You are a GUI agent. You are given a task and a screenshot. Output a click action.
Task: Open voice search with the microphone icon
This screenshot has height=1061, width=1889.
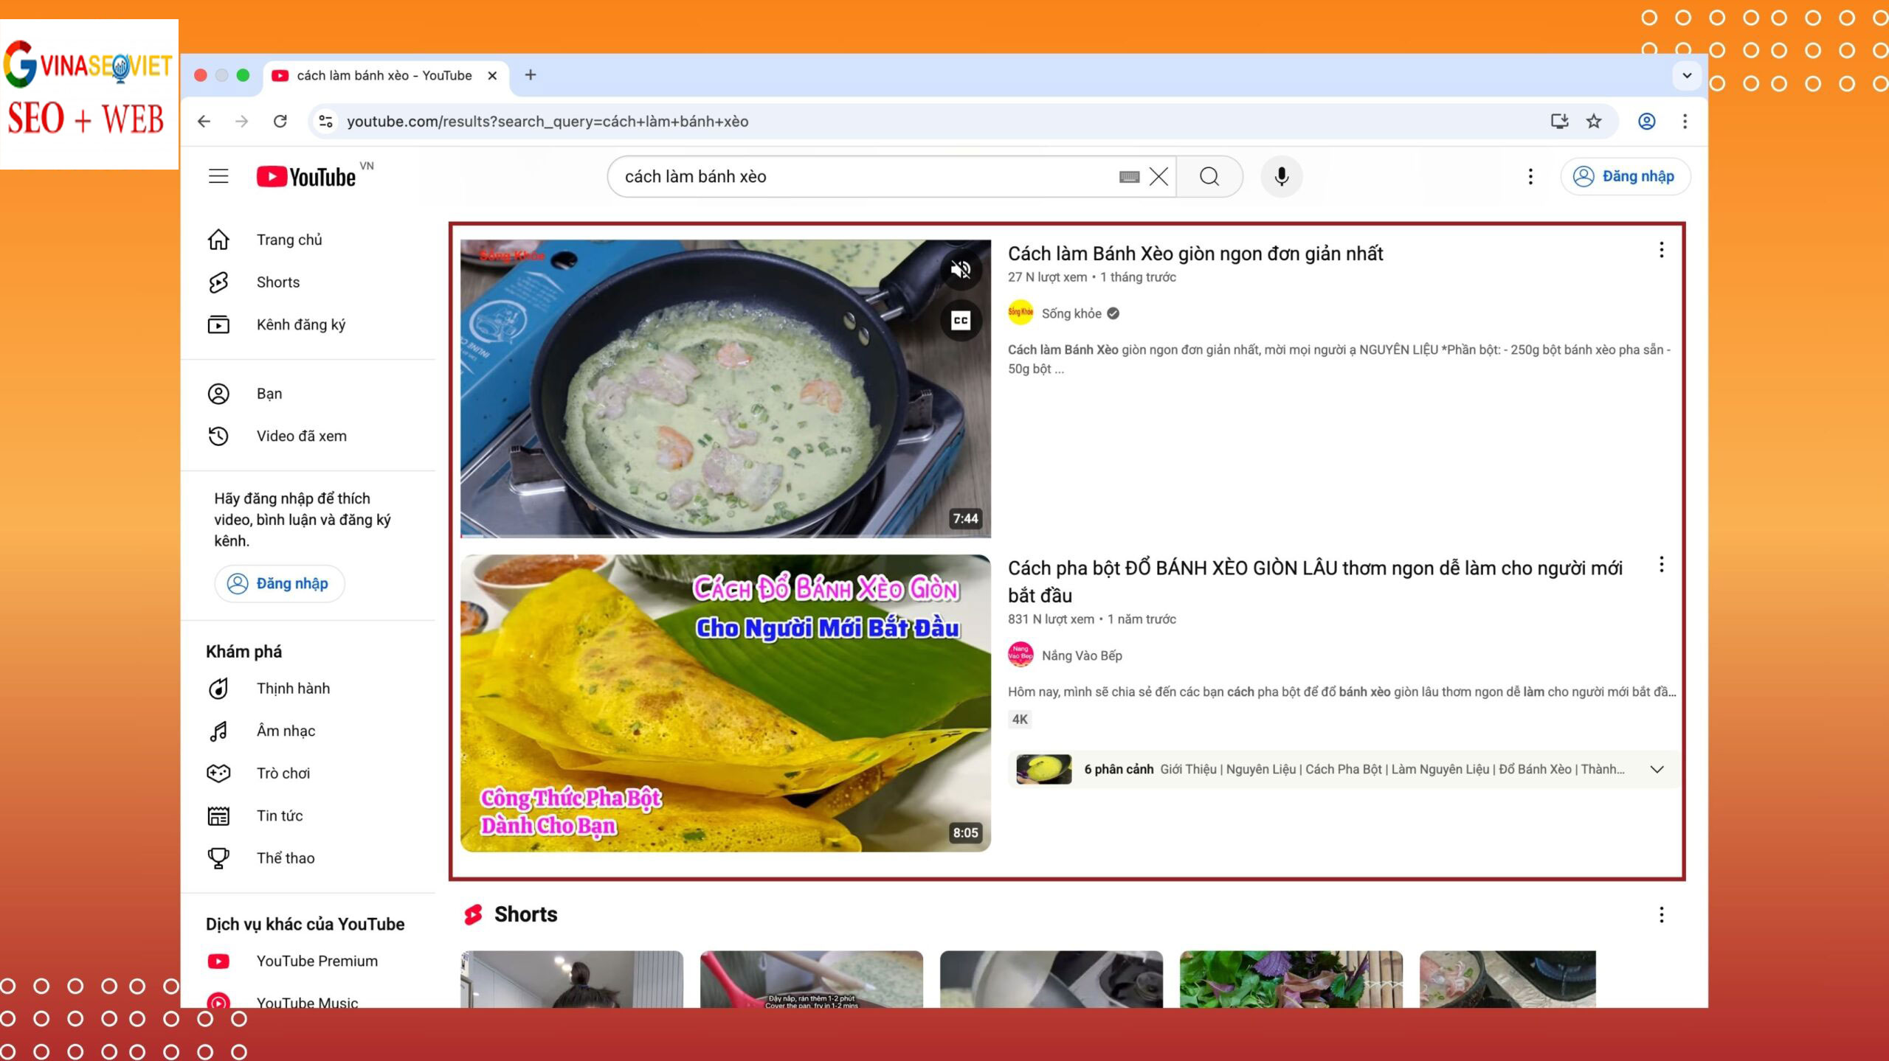pos(1282,176)
